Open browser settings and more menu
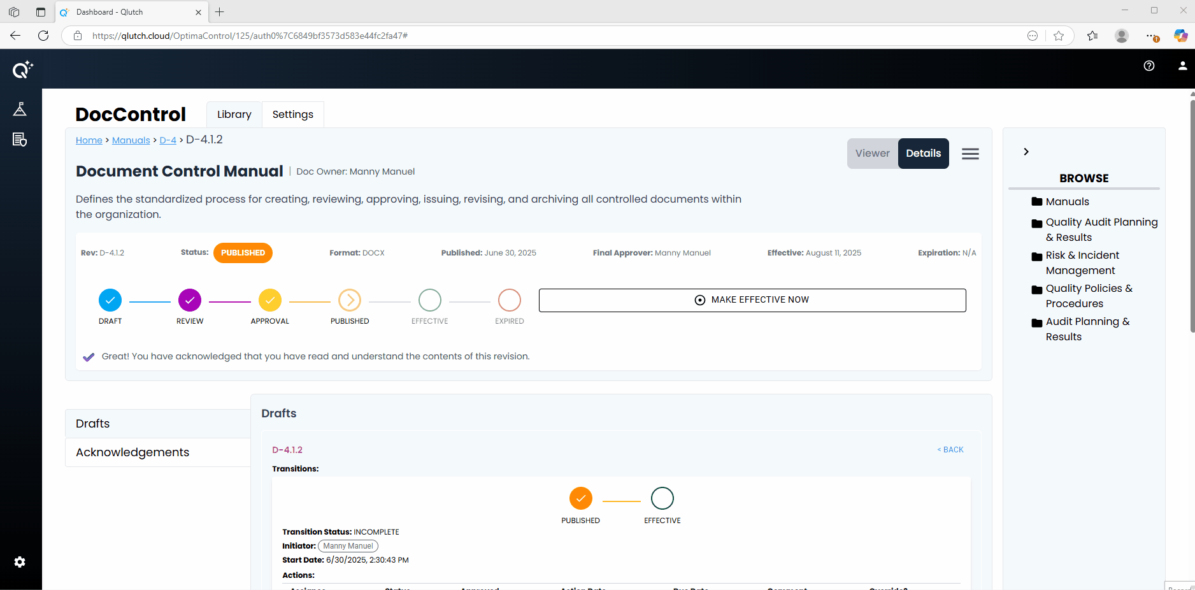This screenshot has width=1195, height=590. point(1152,36)
